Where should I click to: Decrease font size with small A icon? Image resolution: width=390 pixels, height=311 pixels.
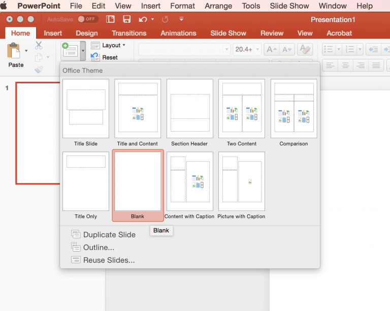point(287,49)
